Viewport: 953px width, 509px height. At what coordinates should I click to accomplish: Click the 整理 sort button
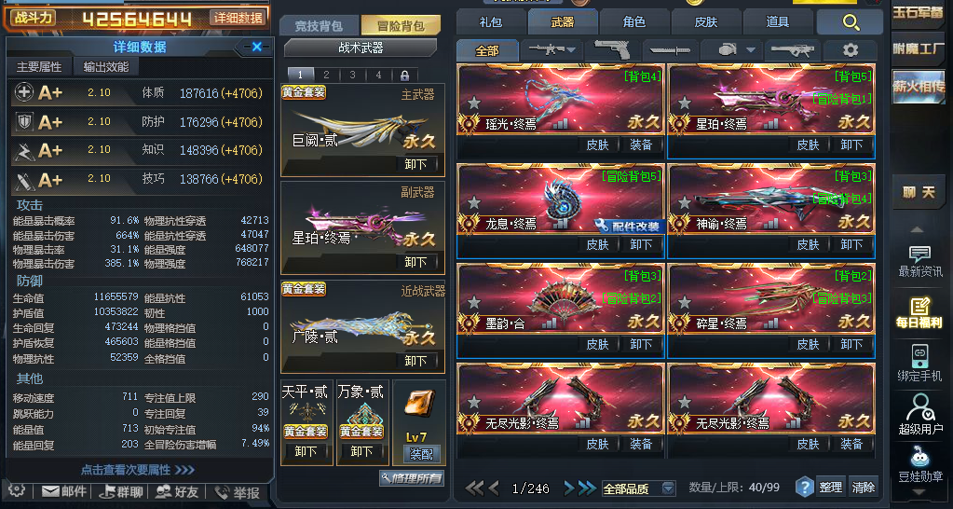[830, 488]
